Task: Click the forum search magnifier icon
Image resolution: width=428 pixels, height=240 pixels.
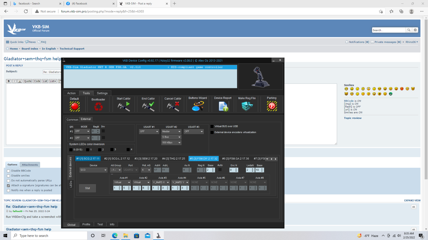Action: click(409, 30)
